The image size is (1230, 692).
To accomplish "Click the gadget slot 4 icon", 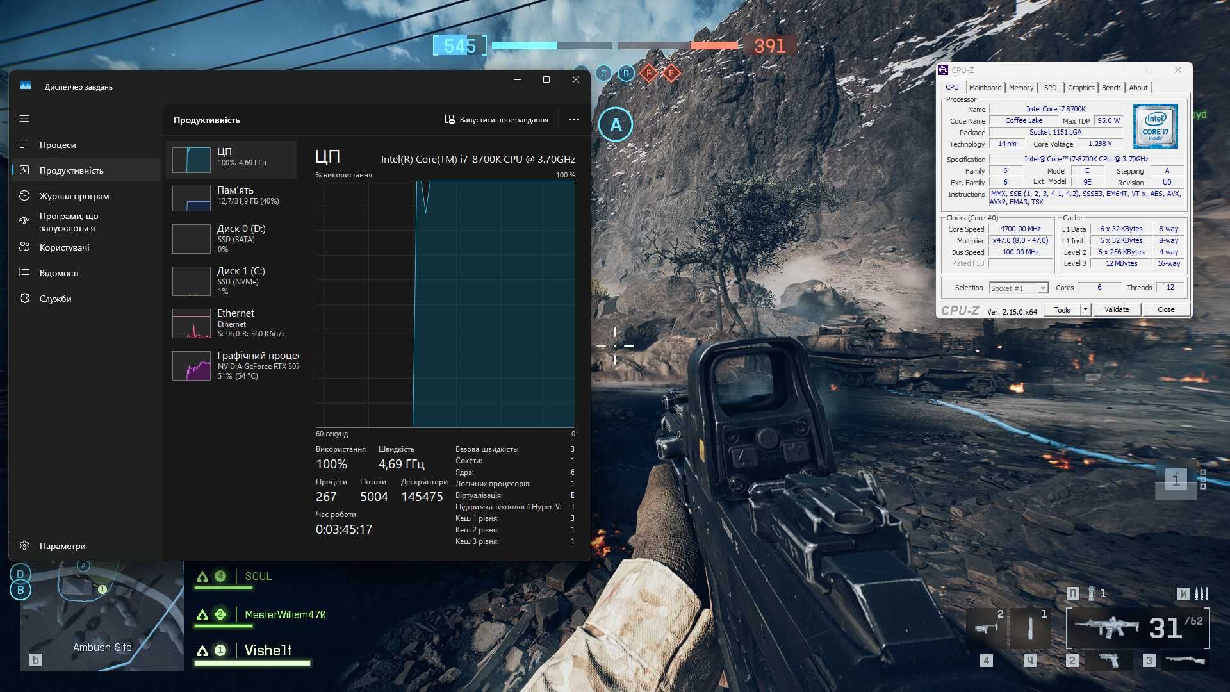I will pos(988,629).
